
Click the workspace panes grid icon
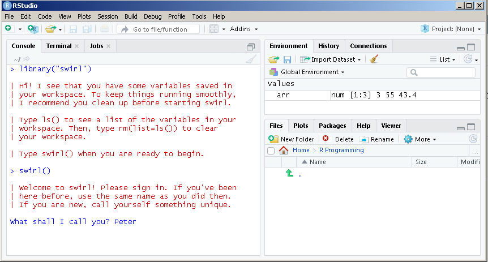click(214, 29)
